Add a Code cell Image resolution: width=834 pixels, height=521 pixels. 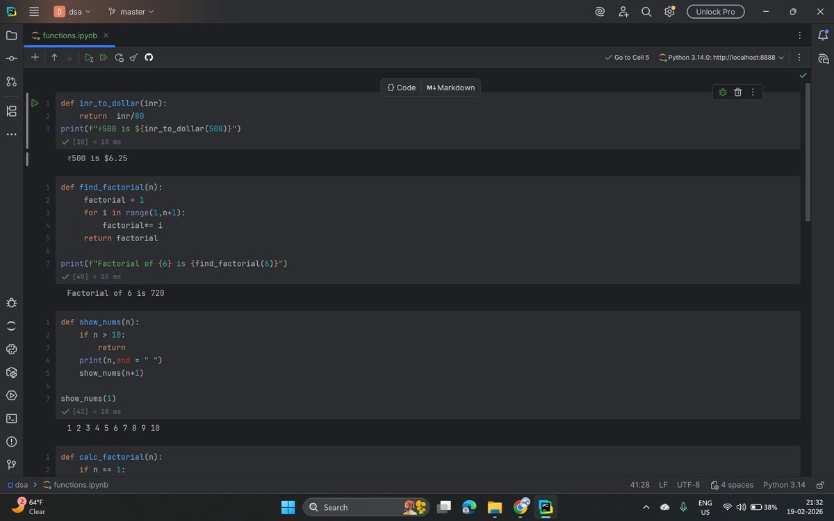click(x=402, y=88)
